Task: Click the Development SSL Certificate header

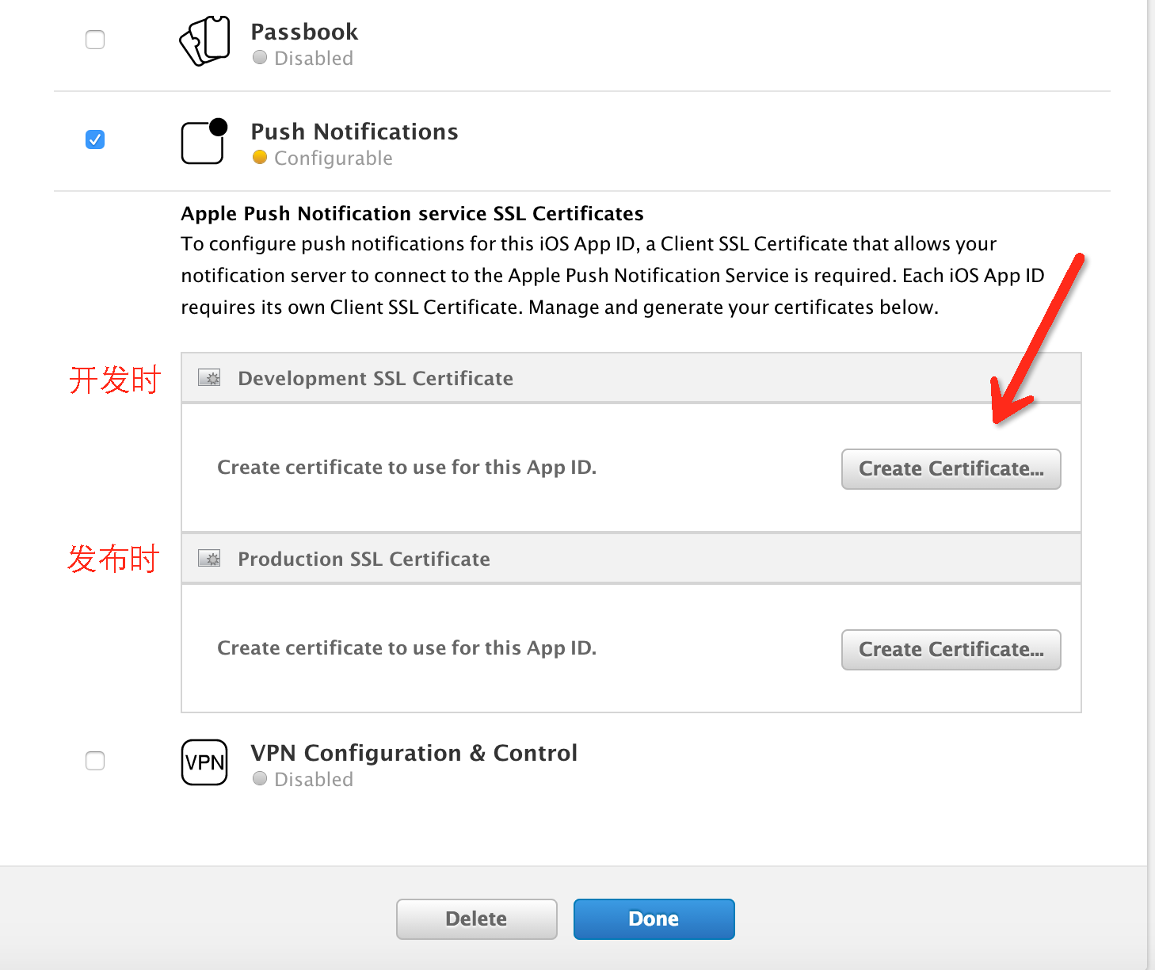Action: coord(375,379)
